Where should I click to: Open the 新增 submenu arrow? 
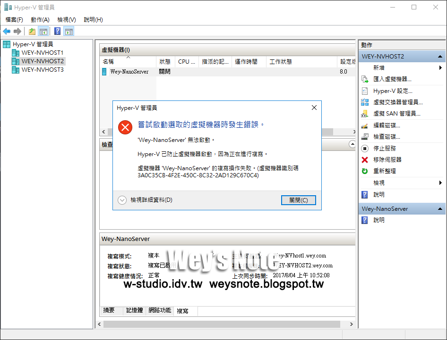(x=440, y=68)
